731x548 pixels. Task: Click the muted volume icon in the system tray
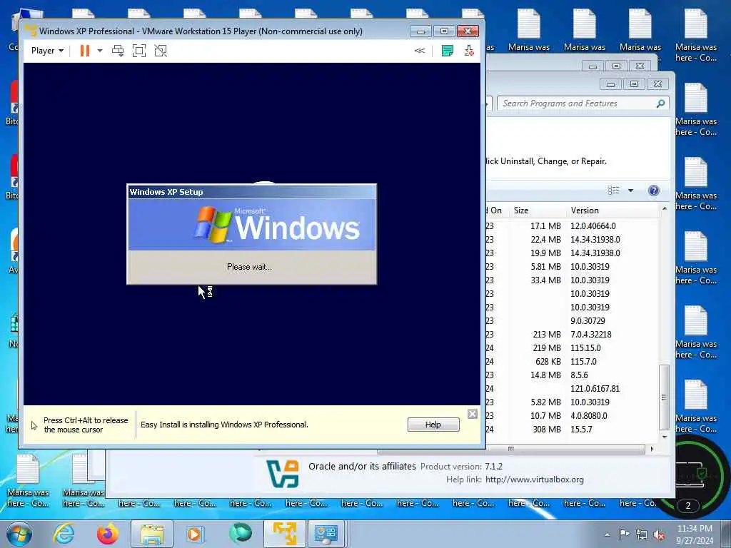[x=659, y=535]
